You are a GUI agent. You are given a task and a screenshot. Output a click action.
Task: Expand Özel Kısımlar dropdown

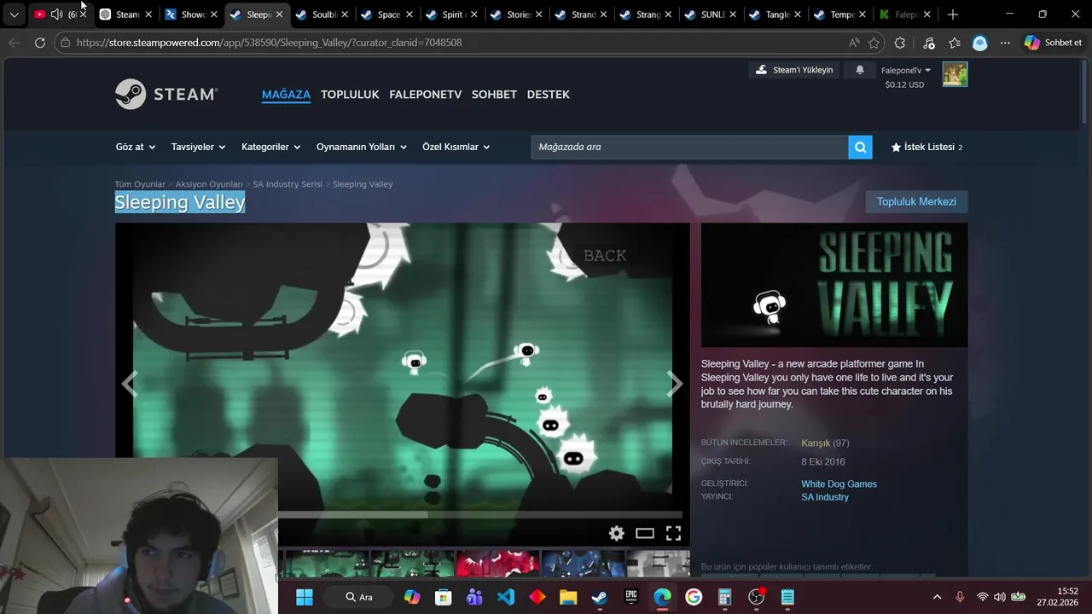456,147
